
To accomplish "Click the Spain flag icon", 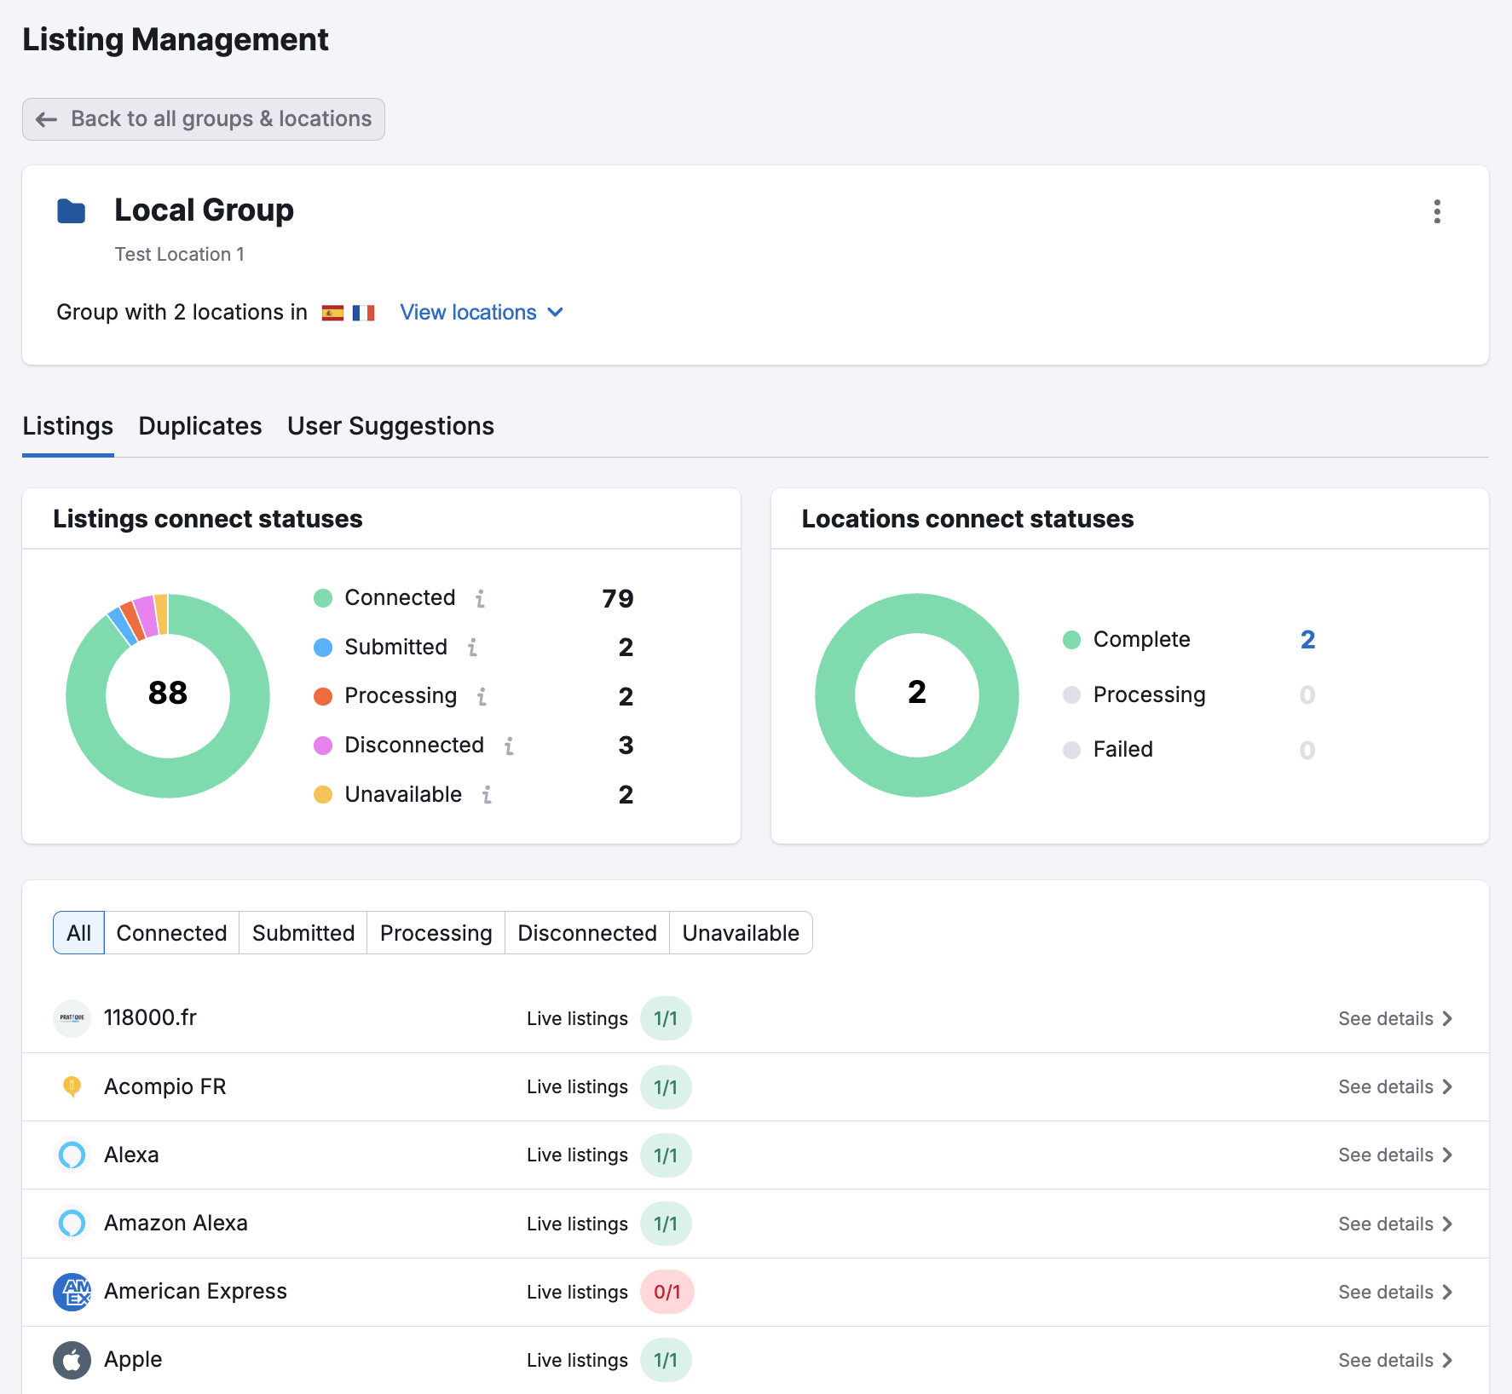I will [333, 313].
